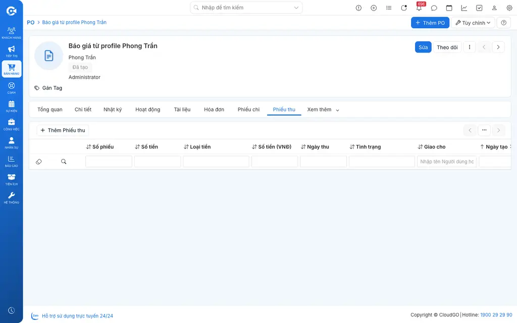Run list search with magnifier icon
Image resolution: width=517 pixels, height=323 pixels.
(x=64, y=161)
